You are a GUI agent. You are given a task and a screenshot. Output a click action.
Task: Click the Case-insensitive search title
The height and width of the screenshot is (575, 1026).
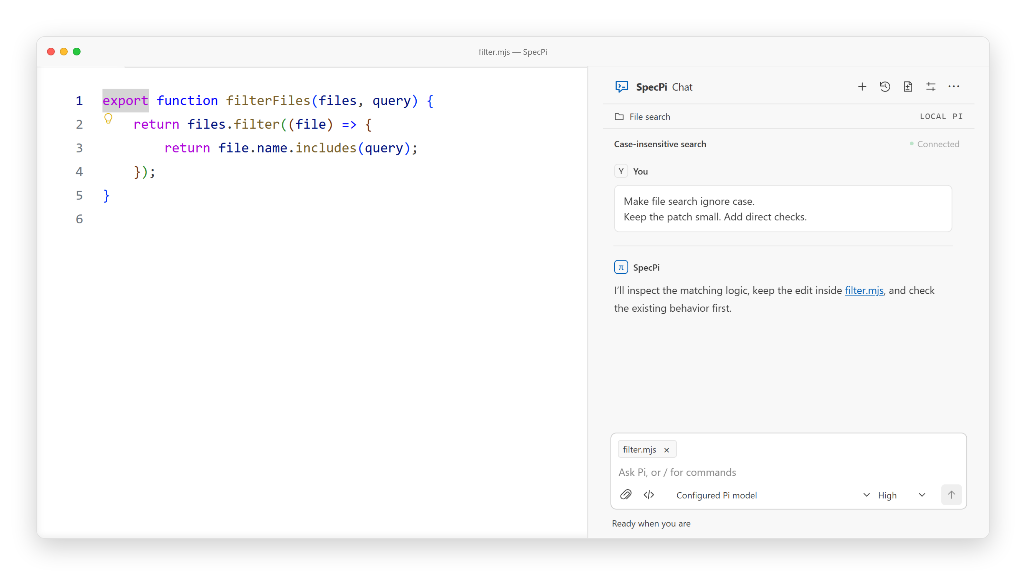[x=660, y=144]
